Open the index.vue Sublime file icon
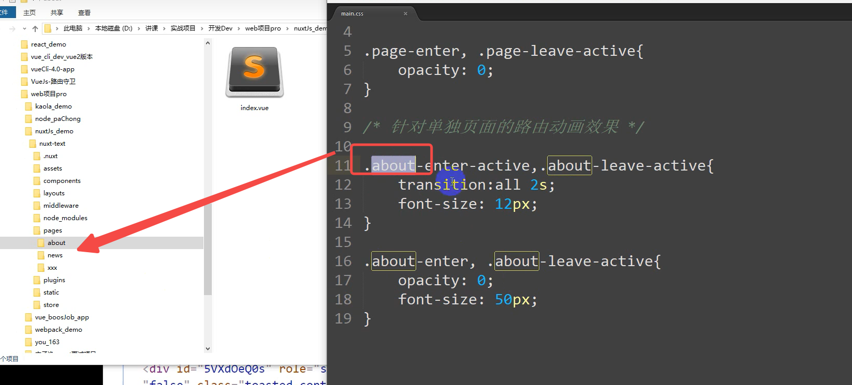The image size is (852, 385). point(254,73)
